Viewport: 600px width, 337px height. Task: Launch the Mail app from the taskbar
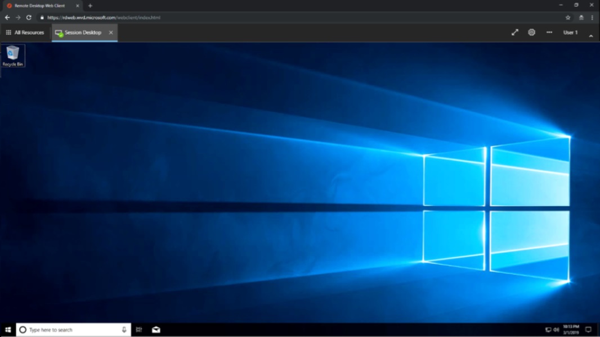click(x=156, y=330)
